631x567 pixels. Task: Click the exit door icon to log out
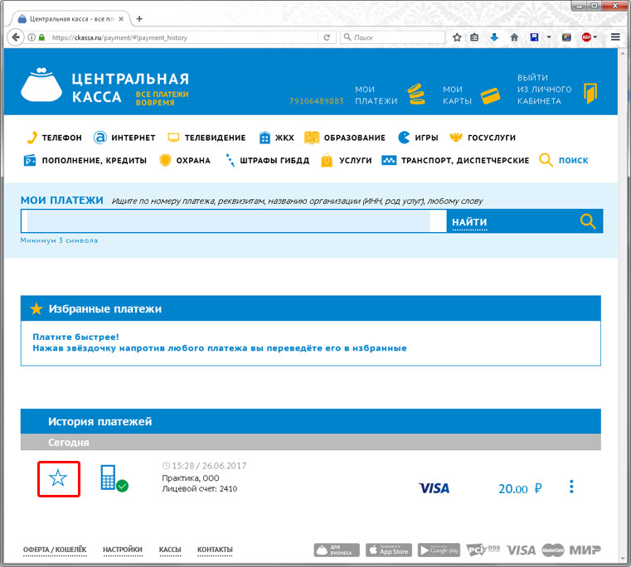pos(590,94)
